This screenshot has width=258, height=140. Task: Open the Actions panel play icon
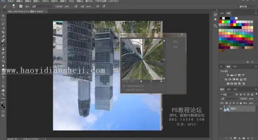coord(216,19)
